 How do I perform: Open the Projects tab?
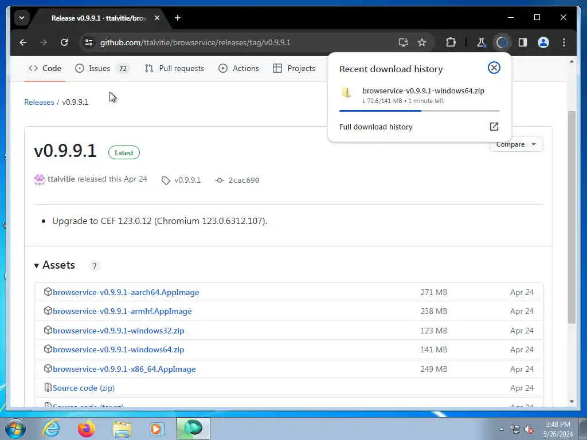coord(294,69)
